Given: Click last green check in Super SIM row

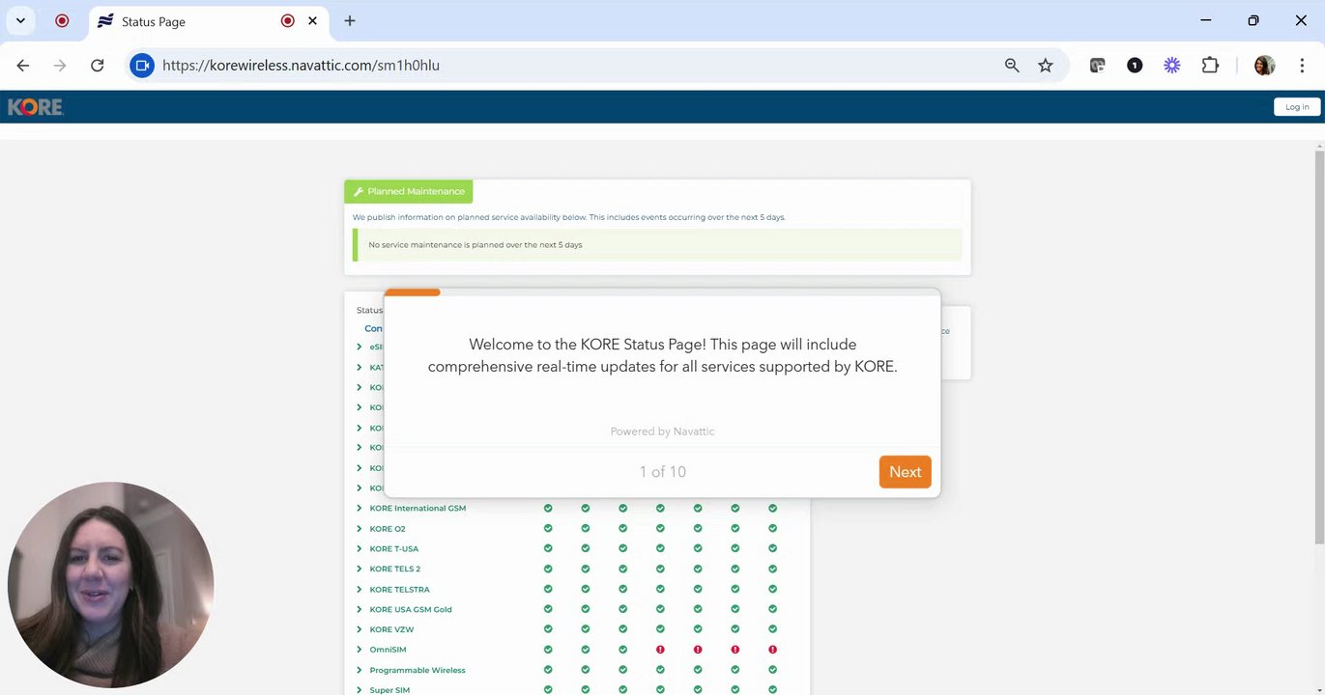Looking at the screenshot, I should (772, 690).
